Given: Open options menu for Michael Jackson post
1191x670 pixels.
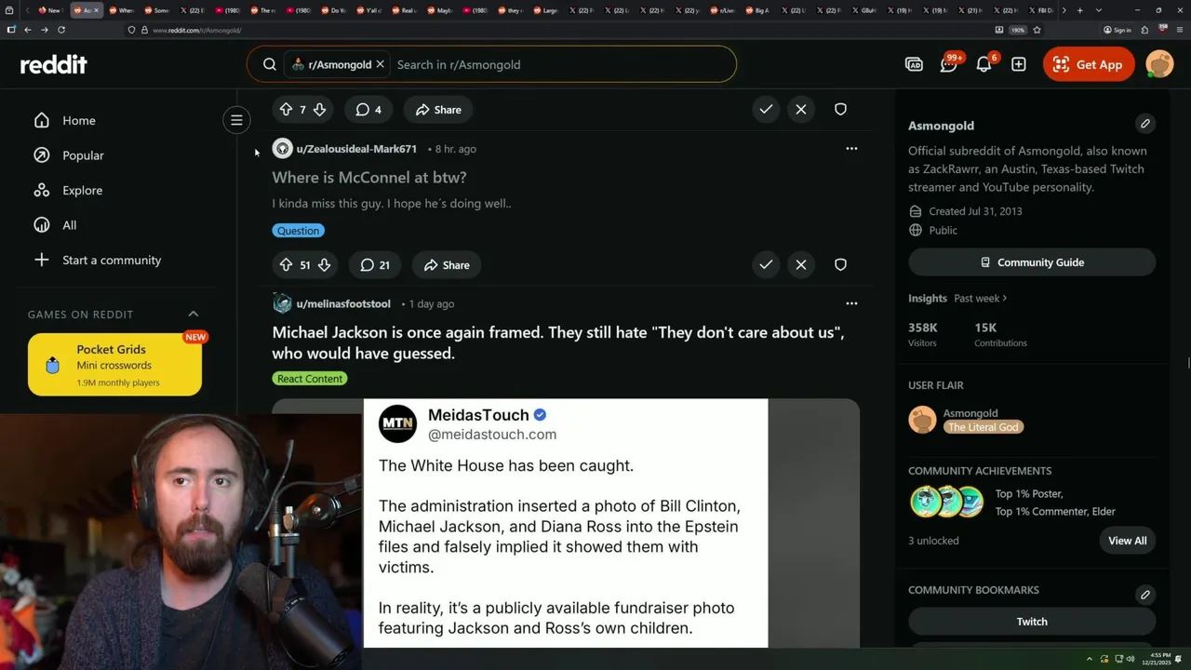Looking at the screenshot, I should [x=851, y=303].
